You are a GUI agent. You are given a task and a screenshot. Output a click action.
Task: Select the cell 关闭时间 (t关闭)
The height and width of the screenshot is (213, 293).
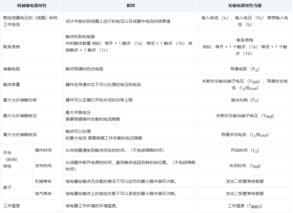point(244,166)
